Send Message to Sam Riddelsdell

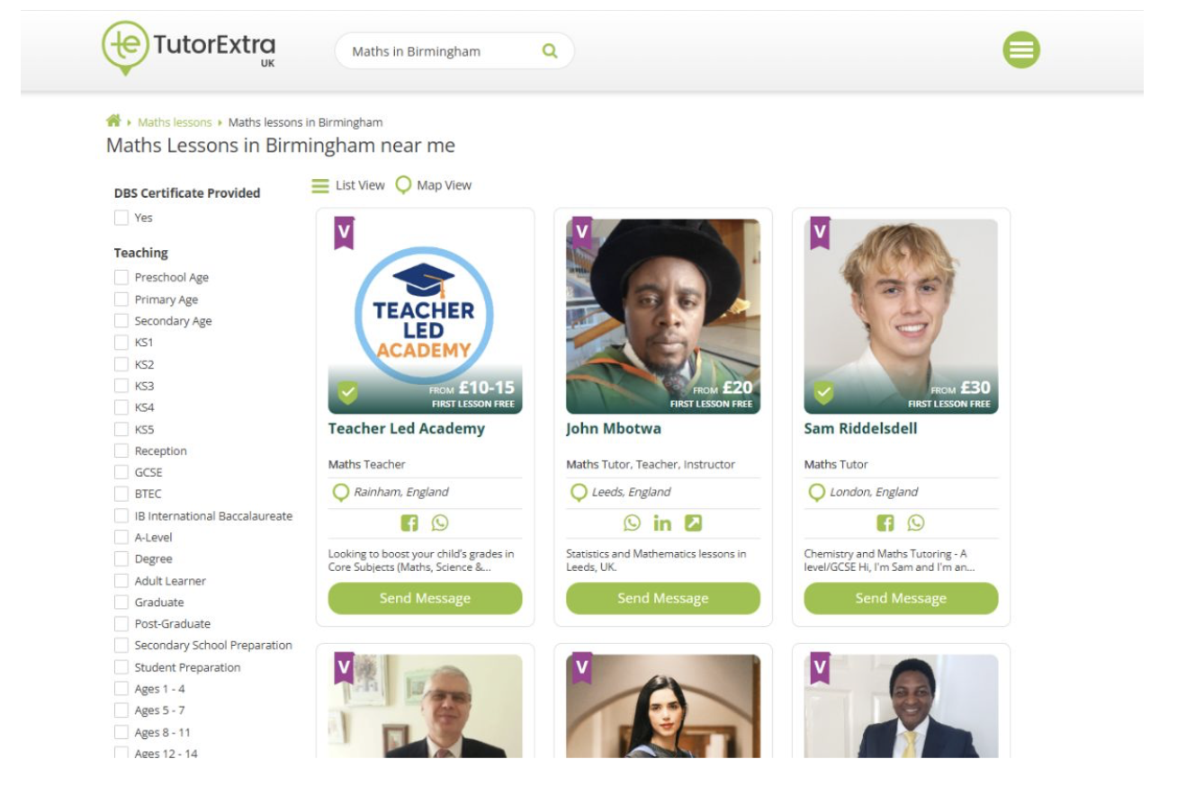901,598
